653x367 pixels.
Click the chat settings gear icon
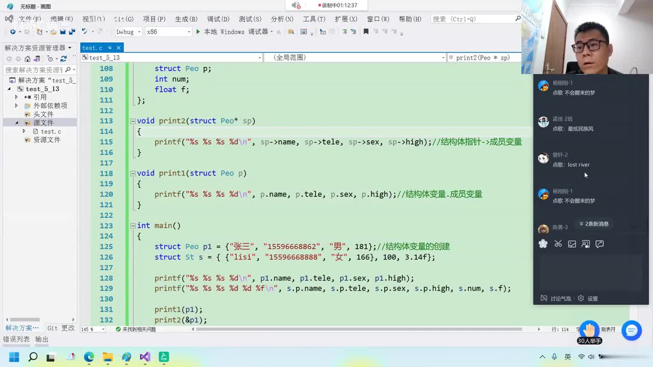point(581,298)
